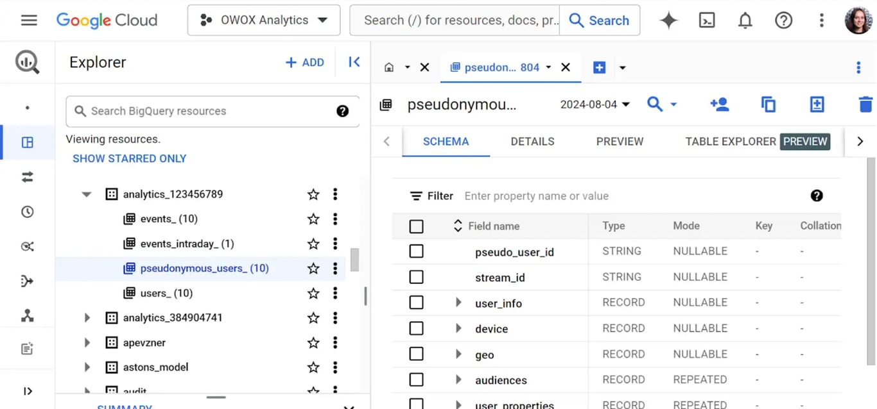Switch to the DETAILS tab
The height and width of the screenshot is (409, 877).
click(x=532, y=142)
